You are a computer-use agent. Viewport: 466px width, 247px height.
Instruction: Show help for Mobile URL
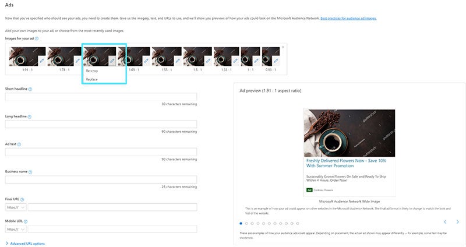(x=26, y=221)
